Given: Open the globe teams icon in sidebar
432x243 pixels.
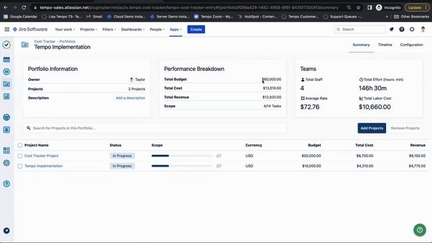Looking at the screenshot, I should (7, 117).
